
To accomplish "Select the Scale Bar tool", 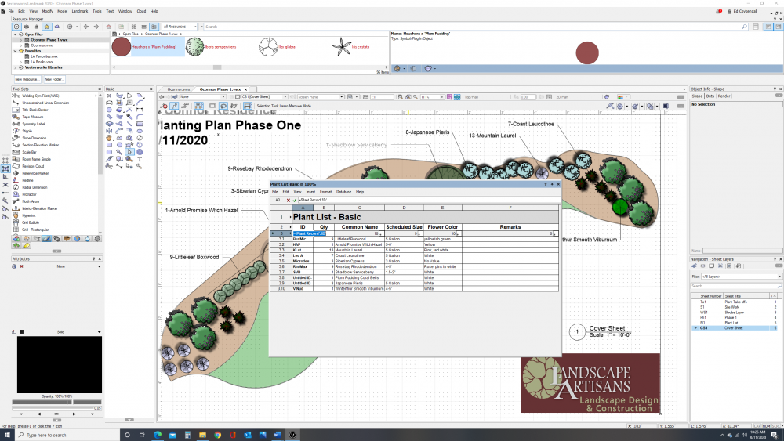I will pyautogui.click(x=31, y=152).
